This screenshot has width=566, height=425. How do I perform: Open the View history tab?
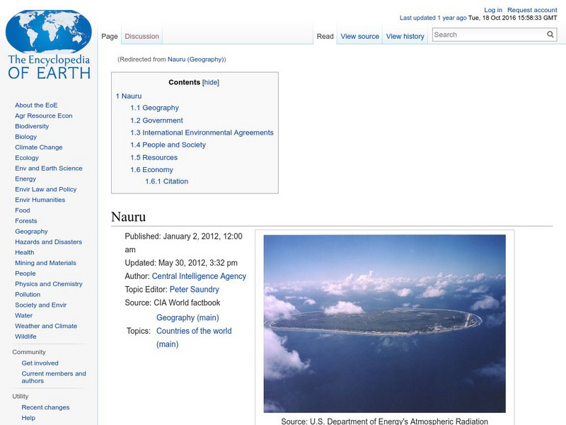(405, 35)
